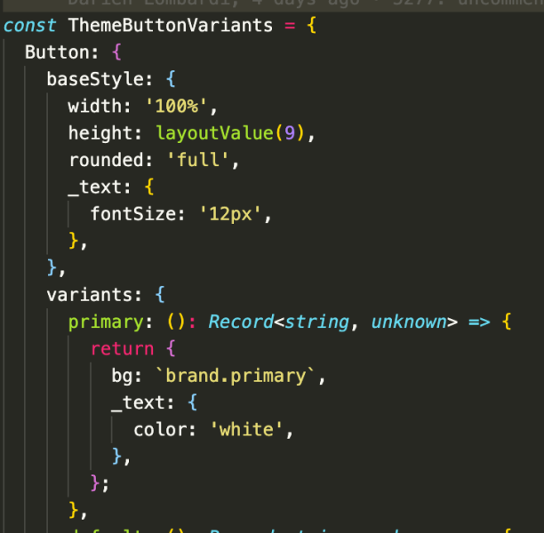Click opening brace on the variants line
Screen dimensions: 544x533
[x=160, y=295]
